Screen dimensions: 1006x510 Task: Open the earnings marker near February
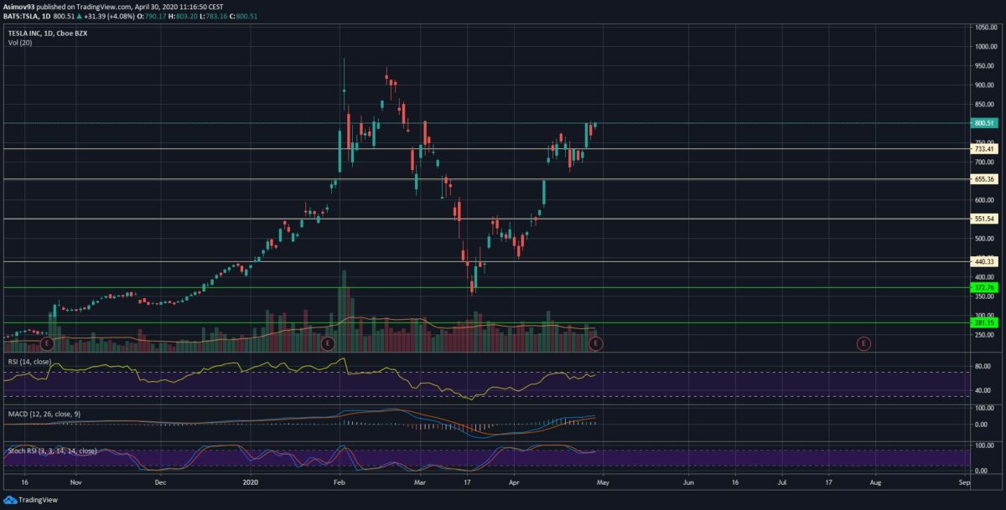click(x=328, y=343)
